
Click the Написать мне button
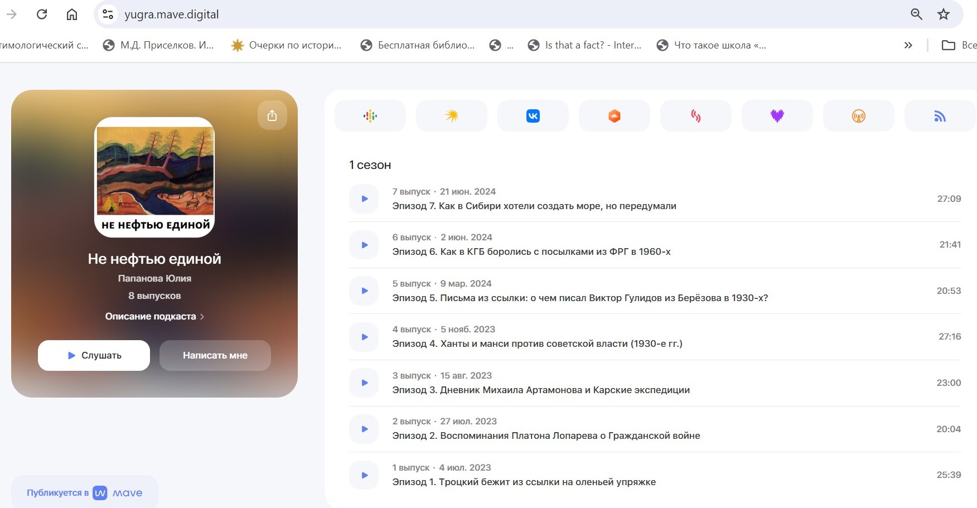(215, 355)
